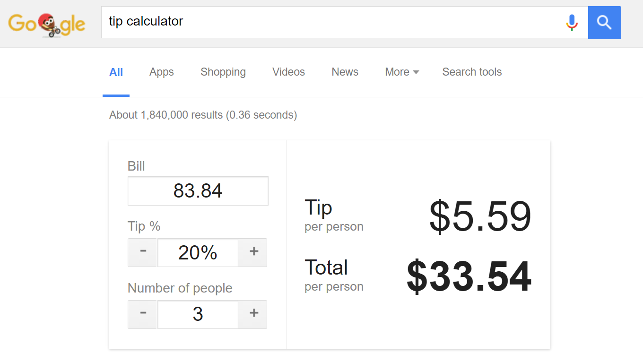Open the Google doodle logo
This screenshot has height=362, width=643.
(x=47, y=25)
